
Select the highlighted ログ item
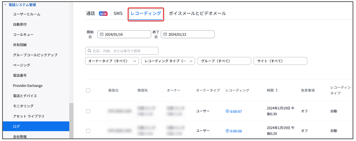(36, 126)
